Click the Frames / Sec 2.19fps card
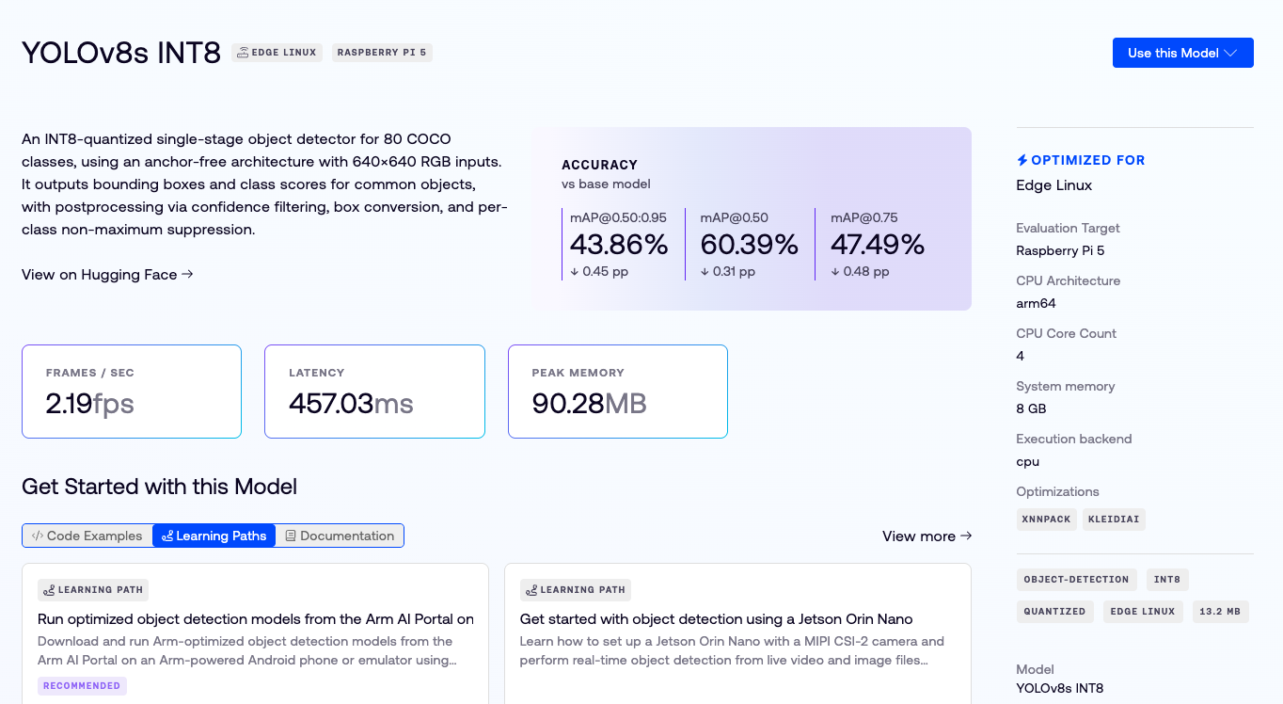Image resolution: width=1283 pixels, height=704 pixels. (x=132, y=392)
